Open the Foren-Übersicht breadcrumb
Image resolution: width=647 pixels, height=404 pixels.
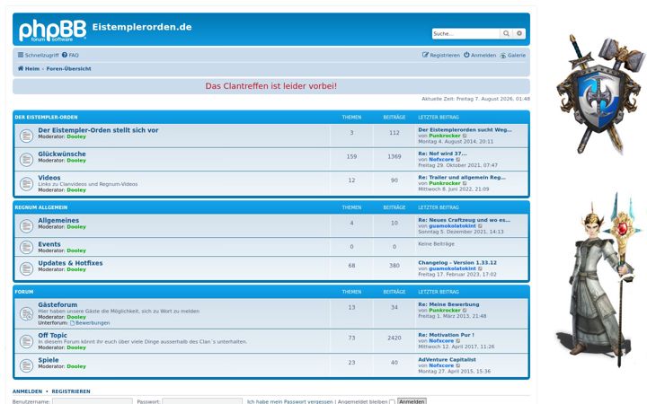68,68
